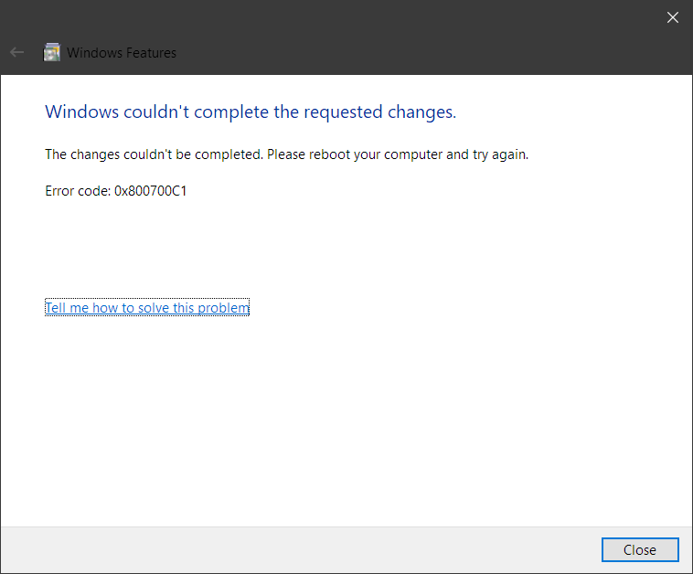Screen dimensions: 693x574
Task: Select the 'Error code: 0x800700C1' text
Action: point(116,191)
